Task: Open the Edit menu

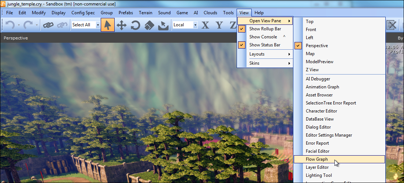Action: pos(22,12)
